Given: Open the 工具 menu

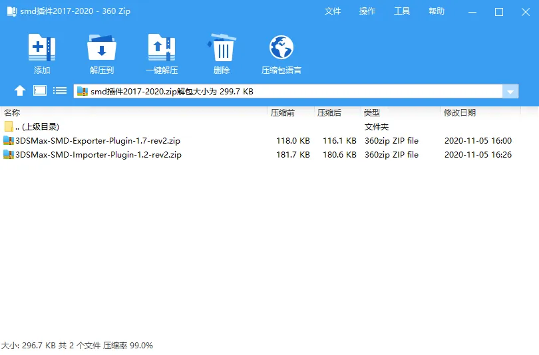Looking at the screenshot, I should (402, 11).
